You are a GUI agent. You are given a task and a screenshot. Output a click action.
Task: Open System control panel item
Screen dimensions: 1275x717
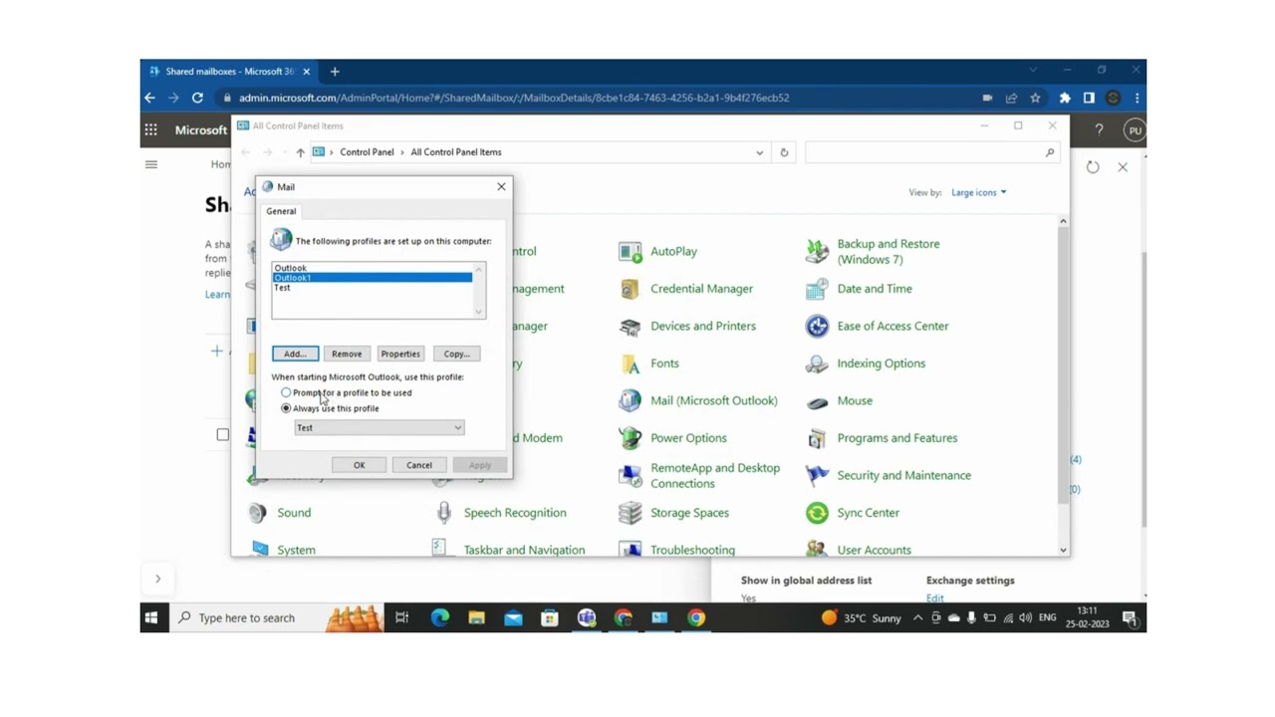282,550
